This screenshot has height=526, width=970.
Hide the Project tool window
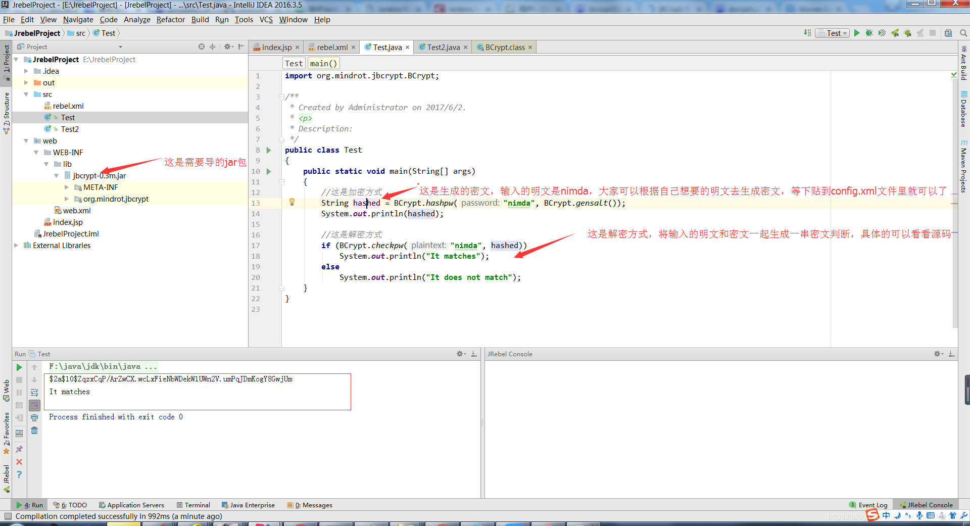click(241, 46)
